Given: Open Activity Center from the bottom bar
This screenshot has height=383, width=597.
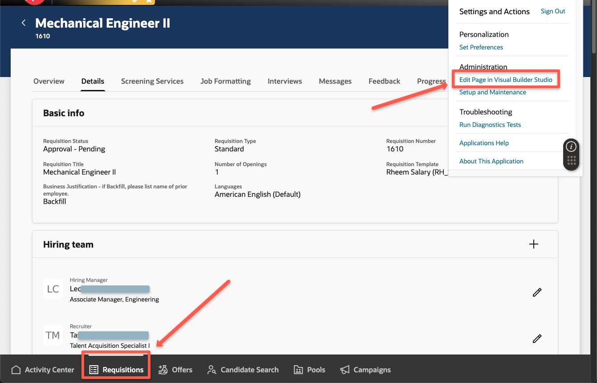Looking at the screenshot, I should (x=42, y=370).
